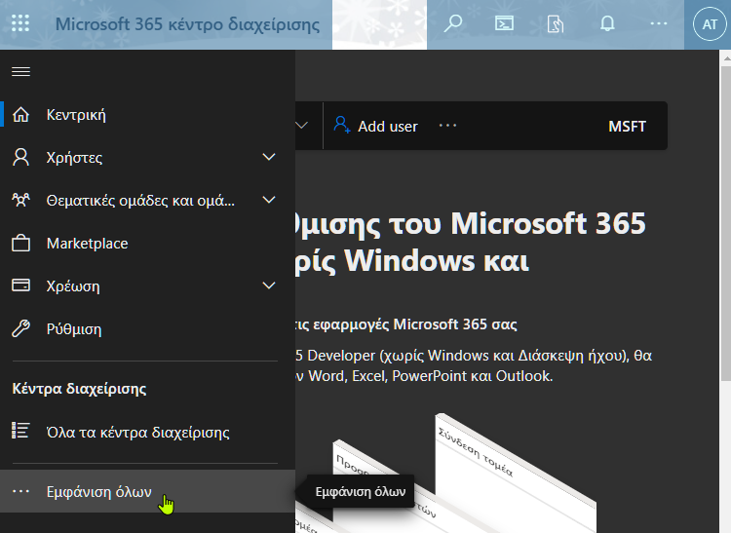Click the Add user button label

coord(387,127)
